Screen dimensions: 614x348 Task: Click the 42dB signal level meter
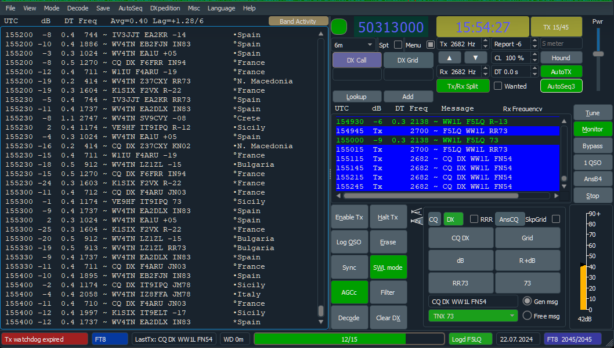tap(583, 262)
